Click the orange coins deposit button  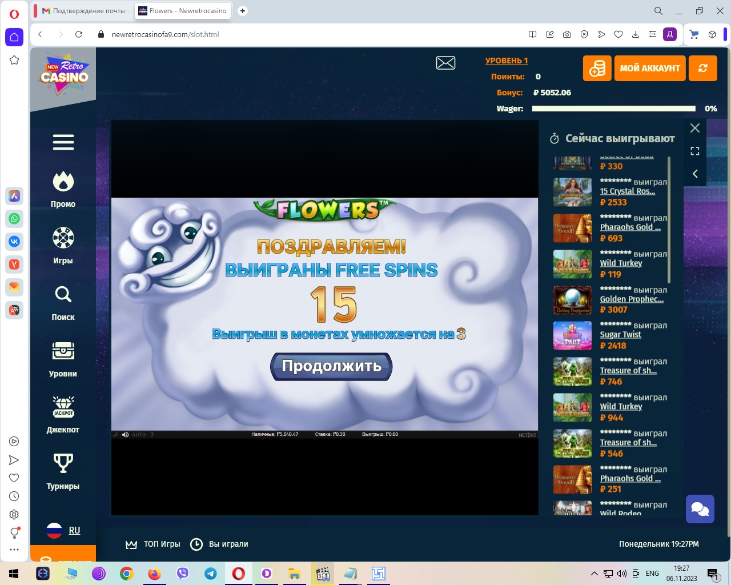point(597,69)
